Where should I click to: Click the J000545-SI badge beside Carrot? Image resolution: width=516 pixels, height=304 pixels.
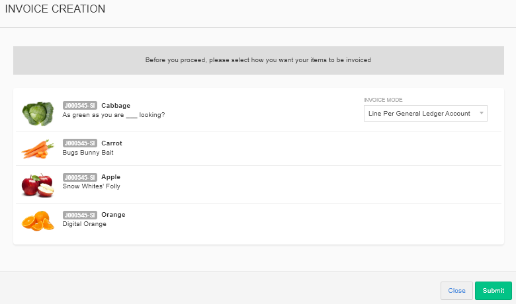[80, 143]
